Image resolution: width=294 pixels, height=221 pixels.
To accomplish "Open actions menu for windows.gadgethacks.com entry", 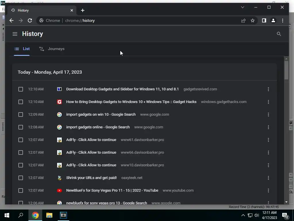I will click(268, 102).
